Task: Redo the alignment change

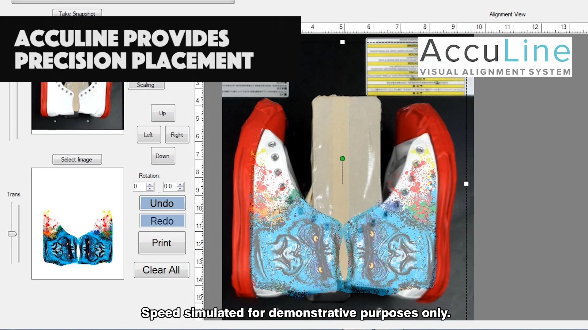Action: tap(162, 221)
